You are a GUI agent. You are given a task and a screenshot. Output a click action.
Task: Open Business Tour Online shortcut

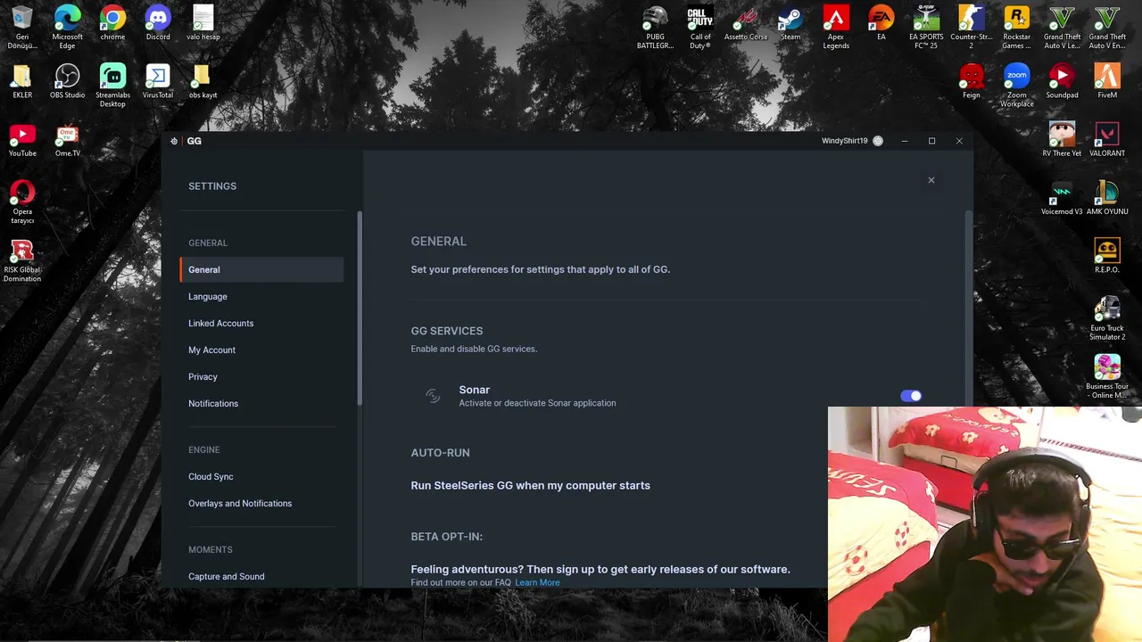click(x=1107, y=376)
